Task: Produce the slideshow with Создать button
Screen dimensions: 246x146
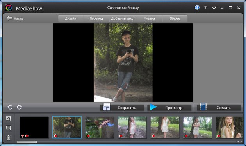Action: point(219,108)
